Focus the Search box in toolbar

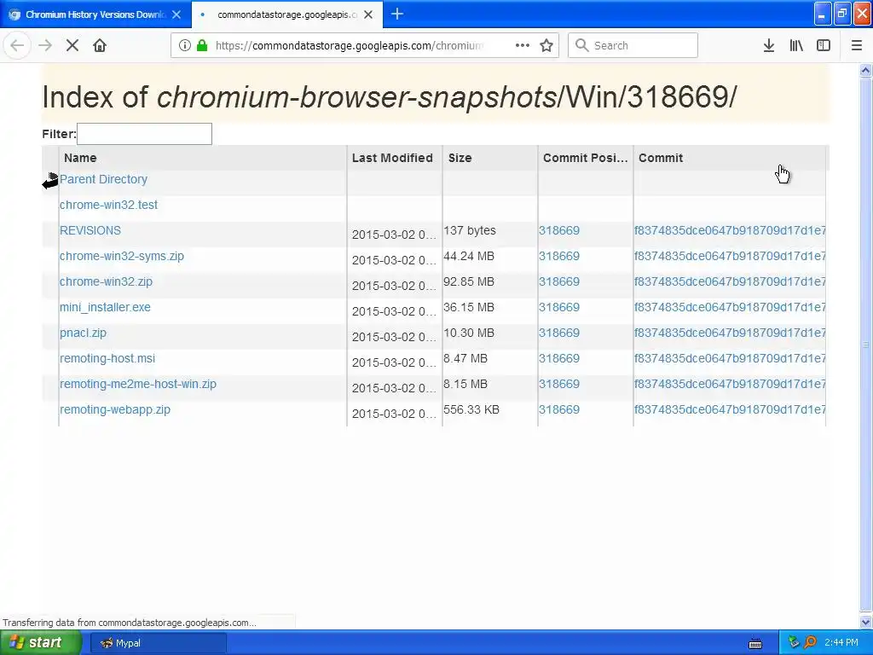[633, 46]
